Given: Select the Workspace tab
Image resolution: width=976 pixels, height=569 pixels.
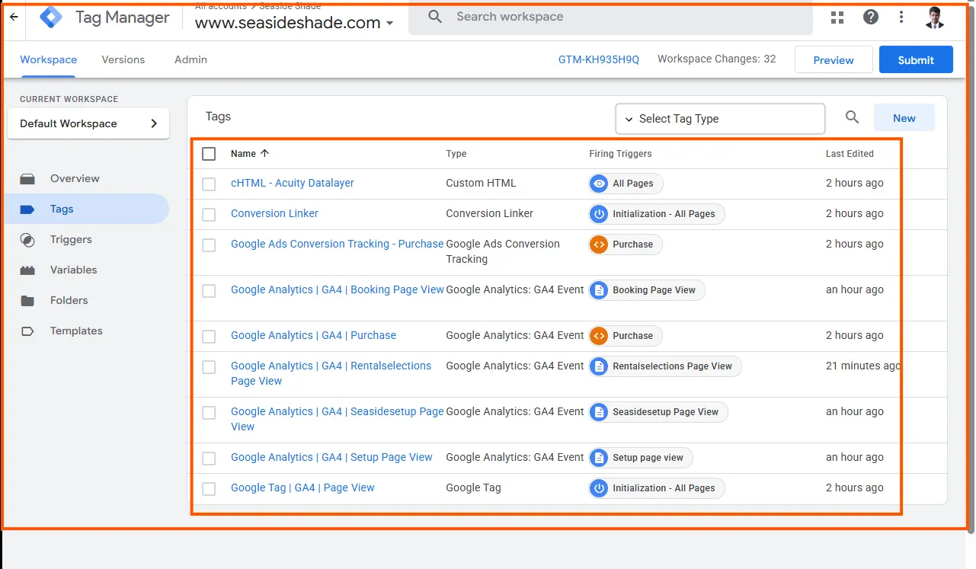Looking at the screenshot, I should click(x=49, y=59).
